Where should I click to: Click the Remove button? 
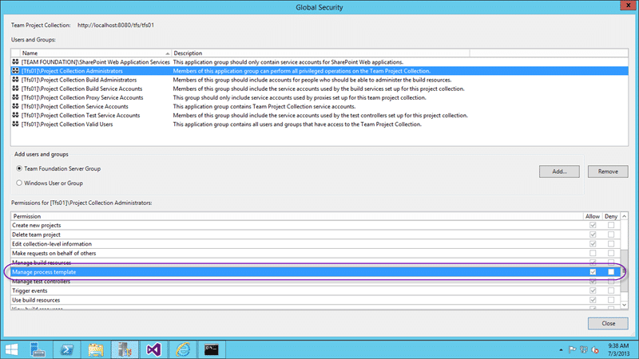(x=608, y=172)
